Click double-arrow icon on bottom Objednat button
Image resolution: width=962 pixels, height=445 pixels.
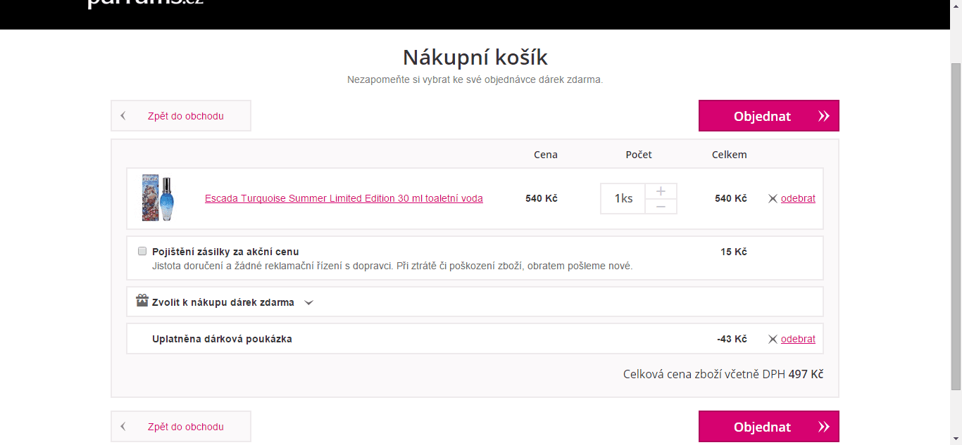pyautogui.click(x=823, y=427)
